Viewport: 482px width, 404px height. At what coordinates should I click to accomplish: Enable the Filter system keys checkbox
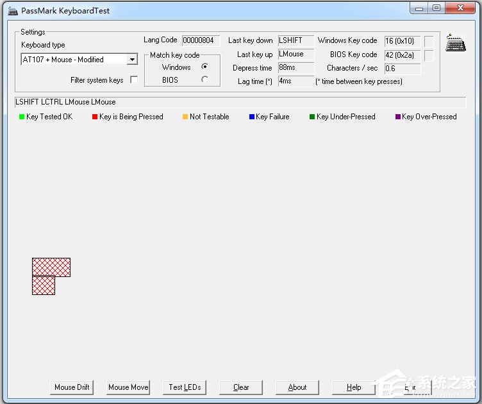134,80
